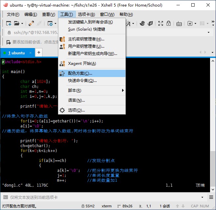The width and height of the screenshot is (216, 210).
Task: Click '1 会话' in the status bar
Action: coord(165,206)
